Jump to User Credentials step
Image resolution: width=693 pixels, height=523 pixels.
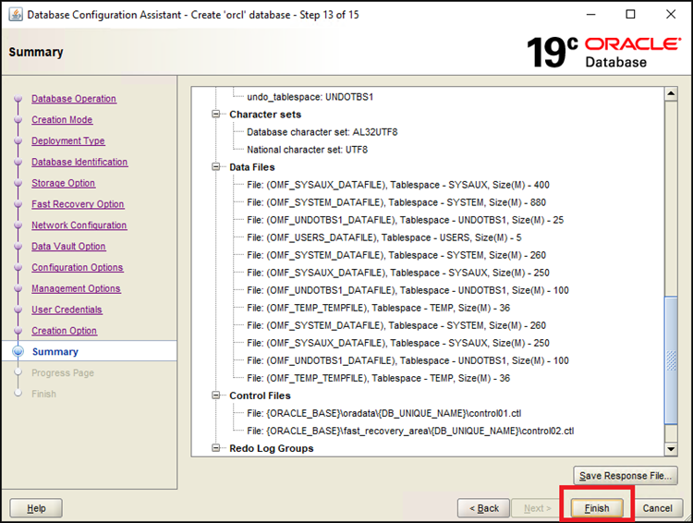pyautogui.click(x=67, y=310)
